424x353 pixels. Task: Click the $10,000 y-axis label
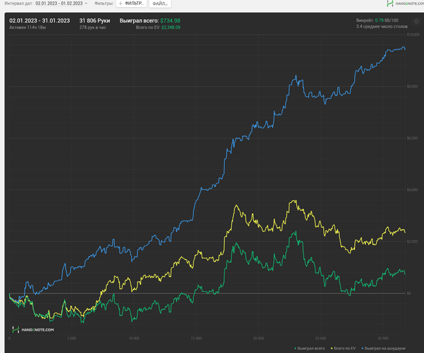413,35
